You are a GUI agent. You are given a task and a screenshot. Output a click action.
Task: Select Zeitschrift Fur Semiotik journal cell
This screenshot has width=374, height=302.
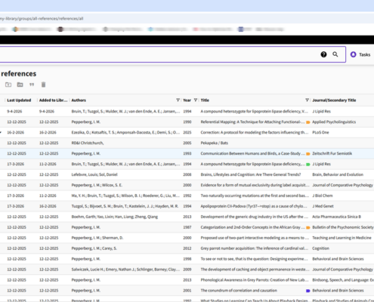pyautogui.click(x=332, y=153)
